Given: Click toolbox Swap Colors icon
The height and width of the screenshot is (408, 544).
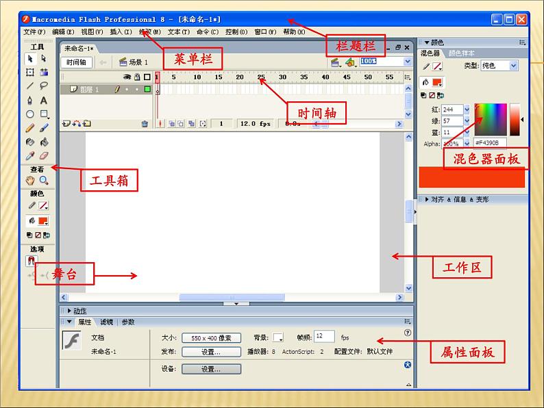Looking at the screenshot, I should (x=47, y=235).
